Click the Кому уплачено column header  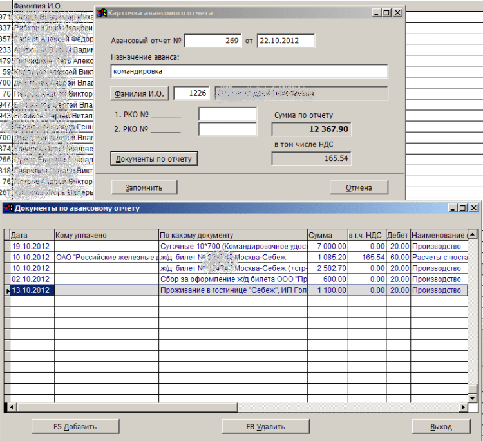click(x=106, y=235)
